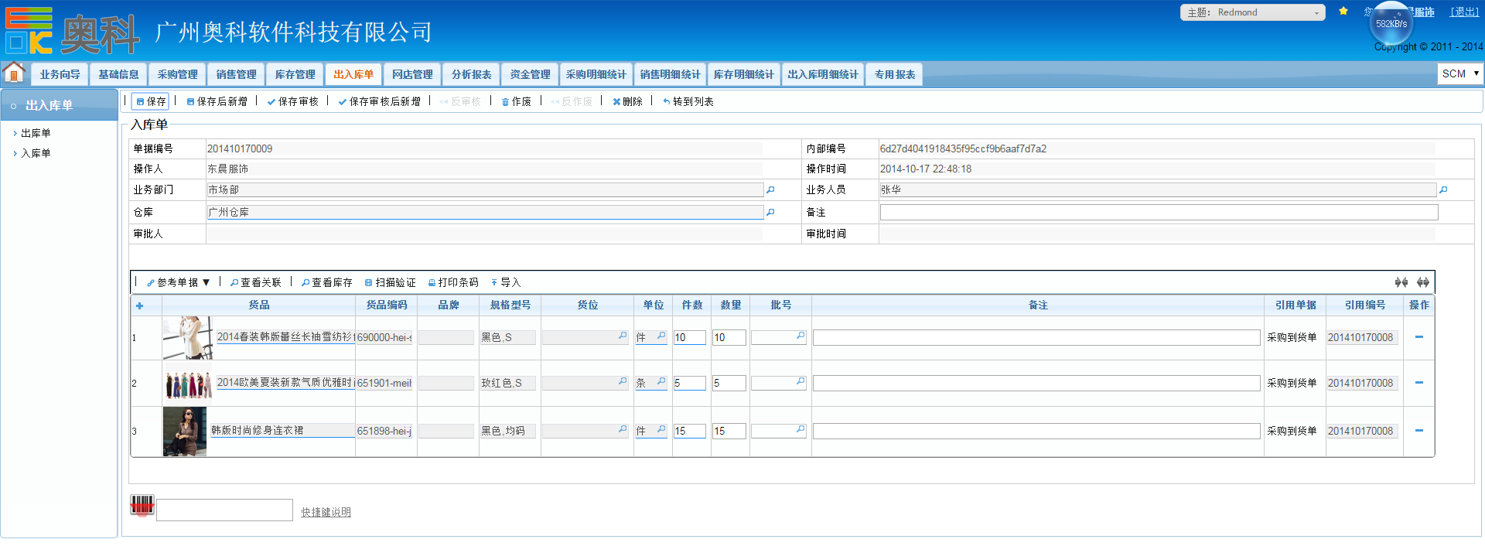Click the 保存审核 toolbar button
Image resolution: width=1485 pixels, height=546 pixels.
293,101
